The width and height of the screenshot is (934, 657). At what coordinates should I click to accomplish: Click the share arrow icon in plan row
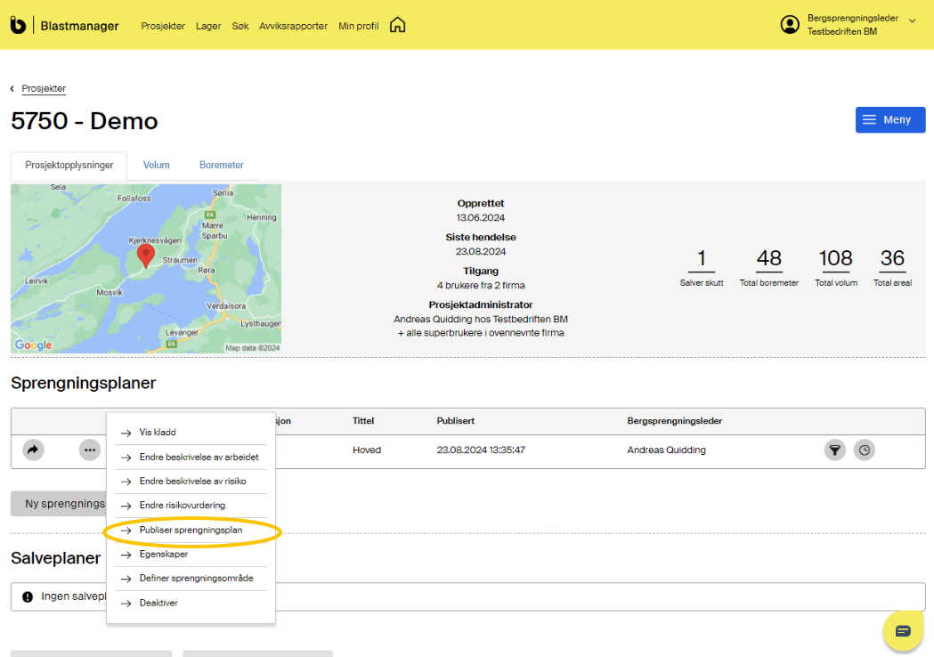click(x=33, y=450)
